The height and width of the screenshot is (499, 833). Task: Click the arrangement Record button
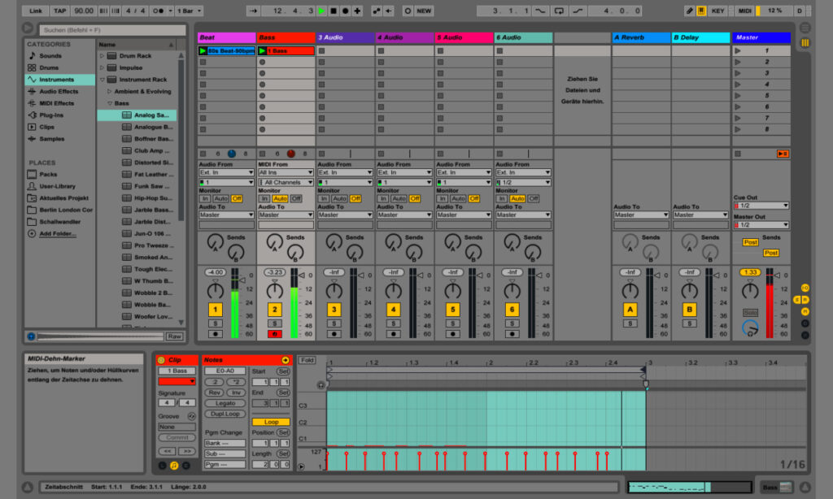point(345,11)
